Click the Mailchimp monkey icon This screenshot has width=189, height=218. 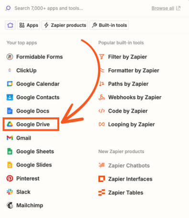pos(10,205)
